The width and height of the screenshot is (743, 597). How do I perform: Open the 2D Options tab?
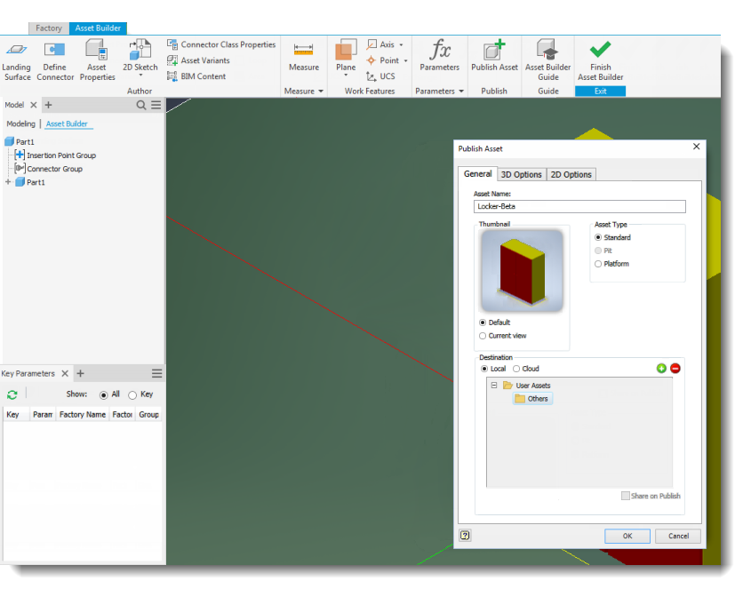(x=571, y=174)
